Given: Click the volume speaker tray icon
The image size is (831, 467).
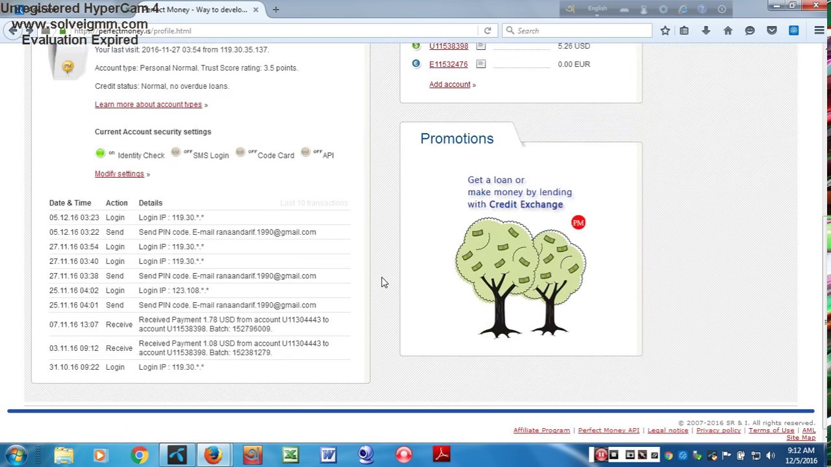Looking at the screenshot, I should 771,455.
